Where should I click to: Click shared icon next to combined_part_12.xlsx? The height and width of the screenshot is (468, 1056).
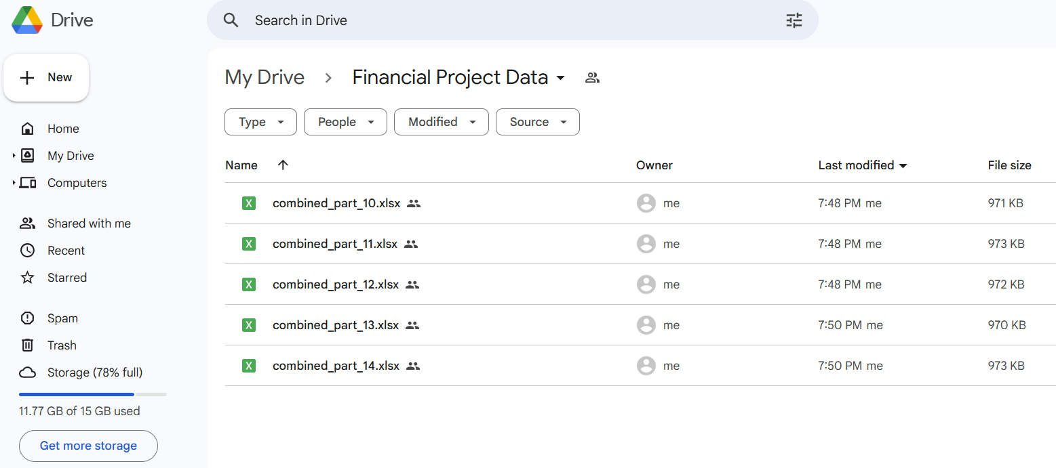tap(412, 284)
